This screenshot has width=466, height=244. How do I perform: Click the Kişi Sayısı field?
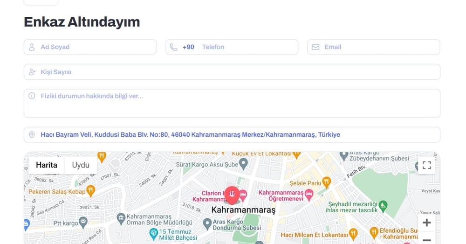pyautogui.click(x=232, y=72)
